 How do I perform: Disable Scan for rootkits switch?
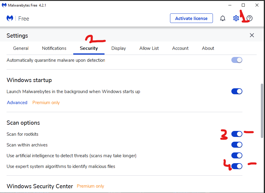click(x=237, y=134)
